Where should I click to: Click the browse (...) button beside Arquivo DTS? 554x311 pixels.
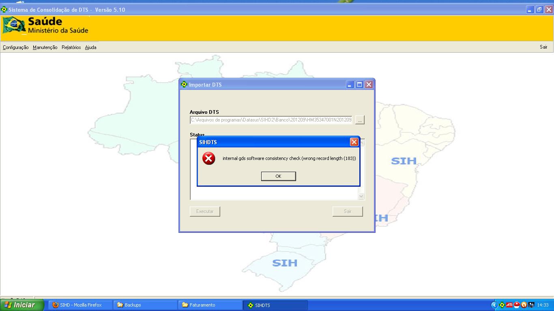click(x=360, y=120)
